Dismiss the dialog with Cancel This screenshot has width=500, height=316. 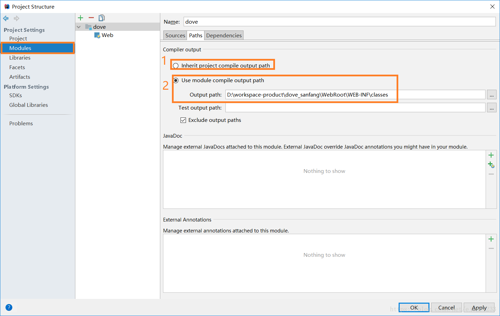(x=446, y=307)
